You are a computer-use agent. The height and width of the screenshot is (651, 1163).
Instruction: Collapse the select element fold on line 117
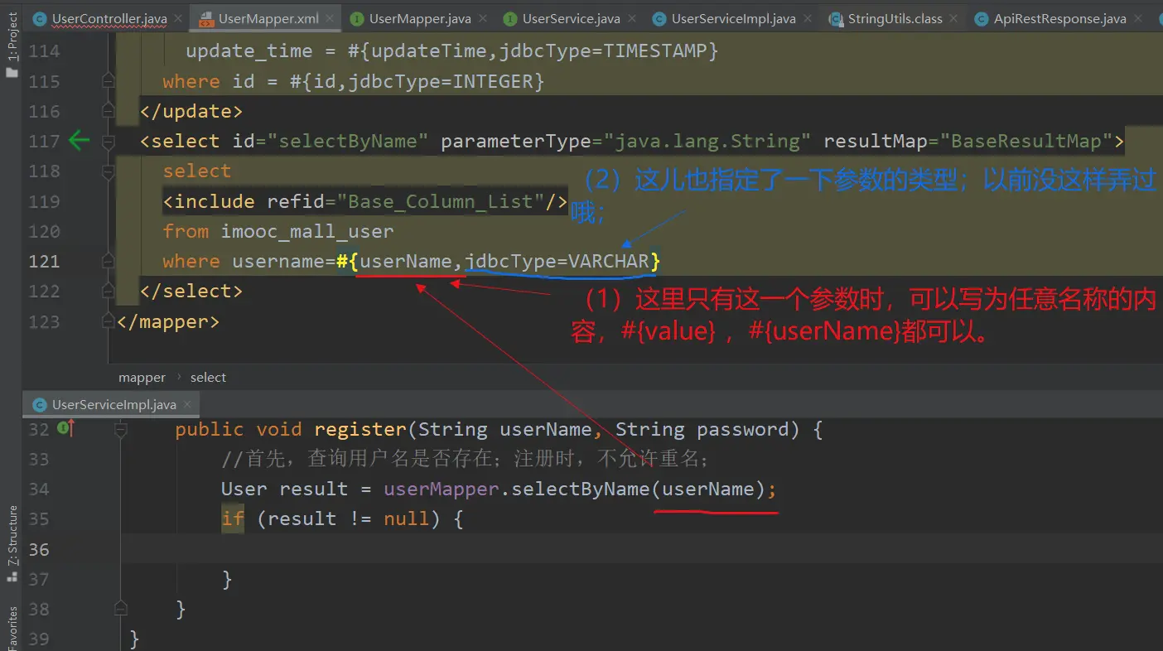[x=109, y=141]
